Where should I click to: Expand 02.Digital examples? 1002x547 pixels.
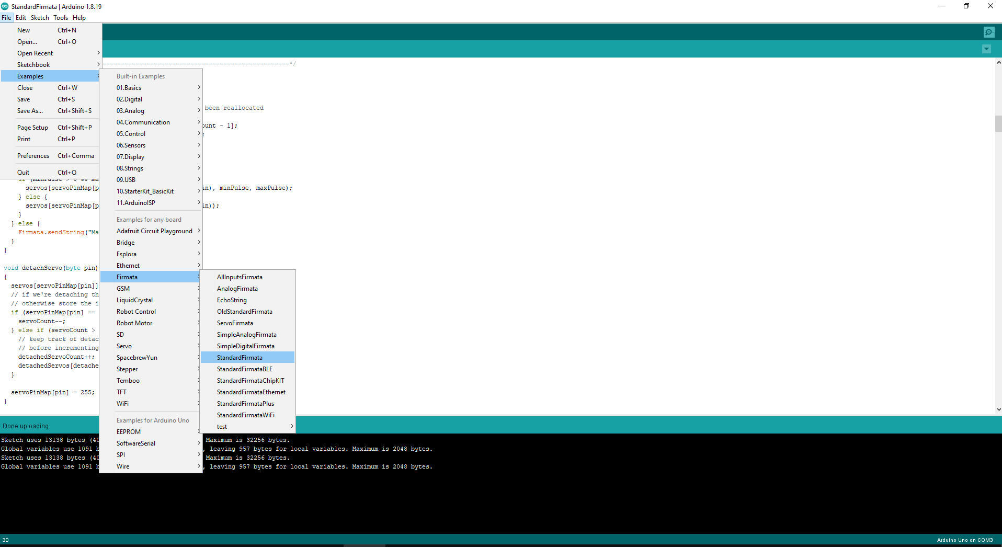151,99
